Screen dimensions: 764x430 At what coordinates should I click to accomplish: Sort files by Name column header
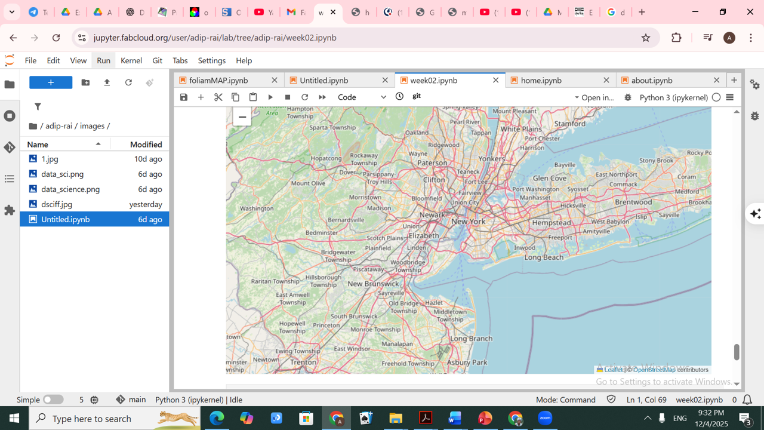pos(38,145)
